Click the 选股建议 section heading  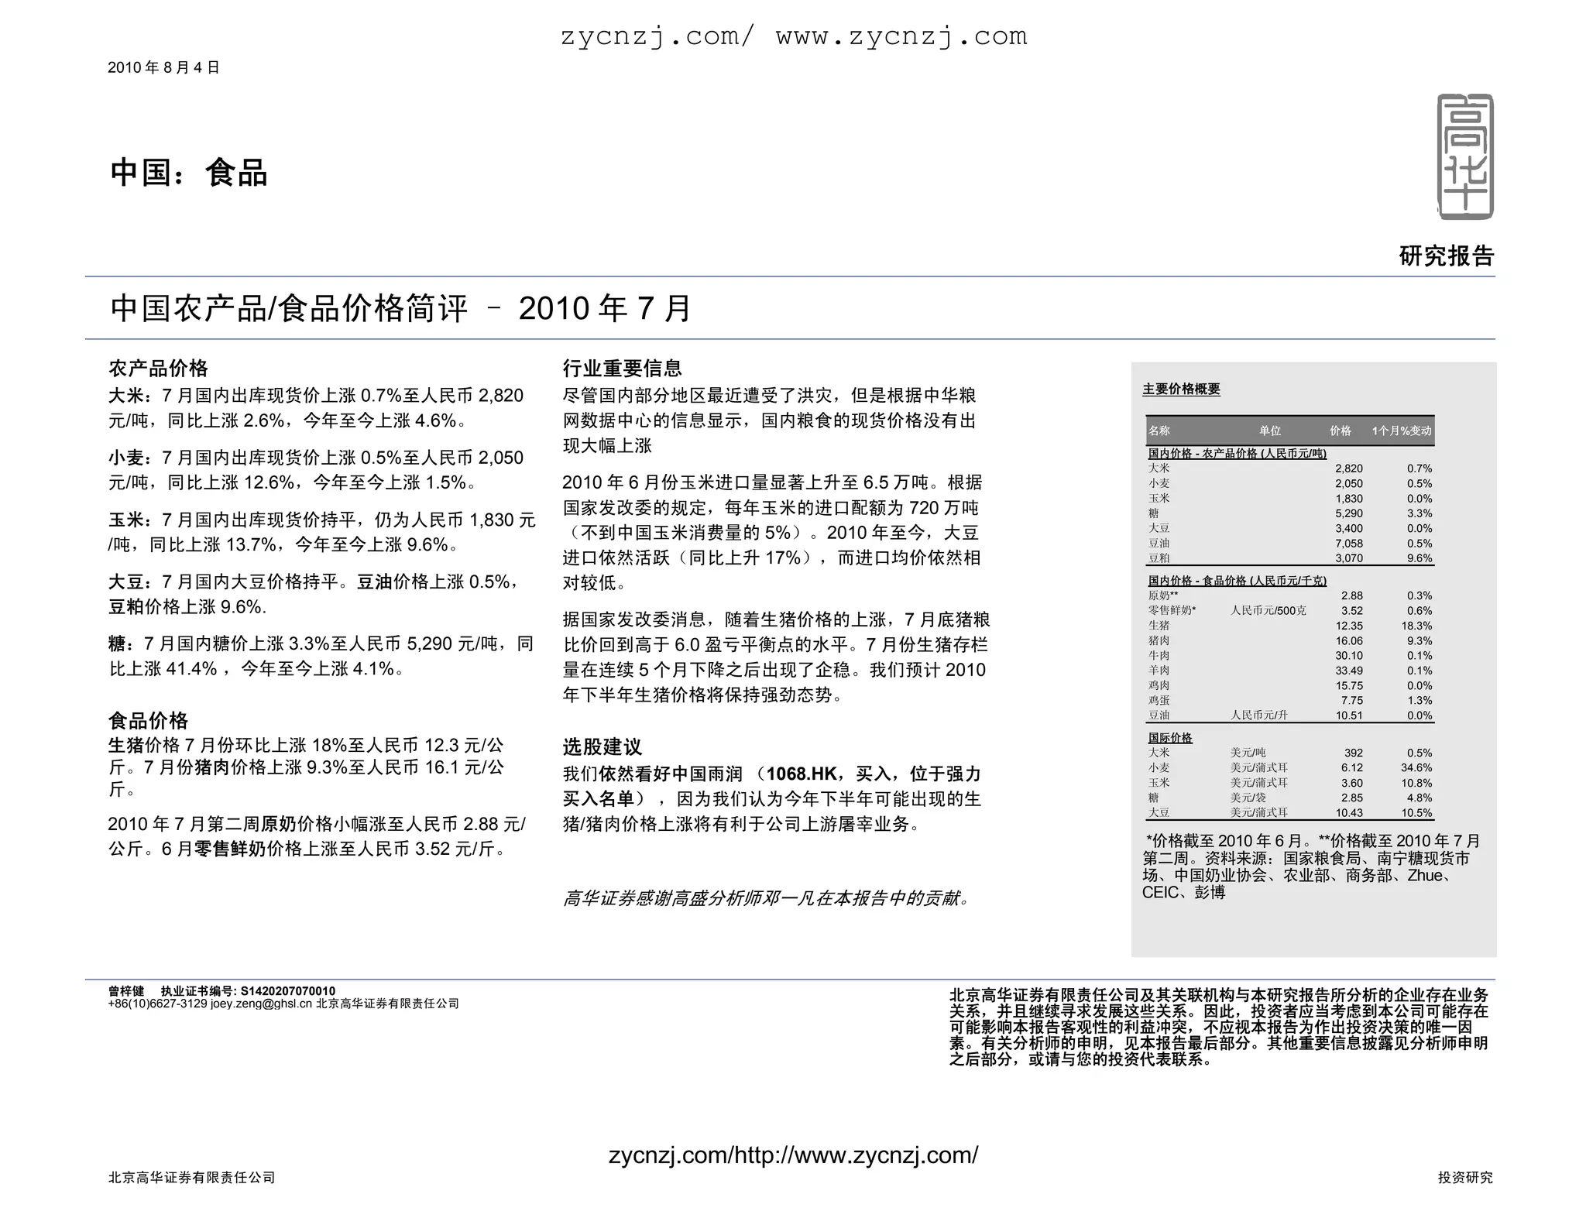point(602,746)
